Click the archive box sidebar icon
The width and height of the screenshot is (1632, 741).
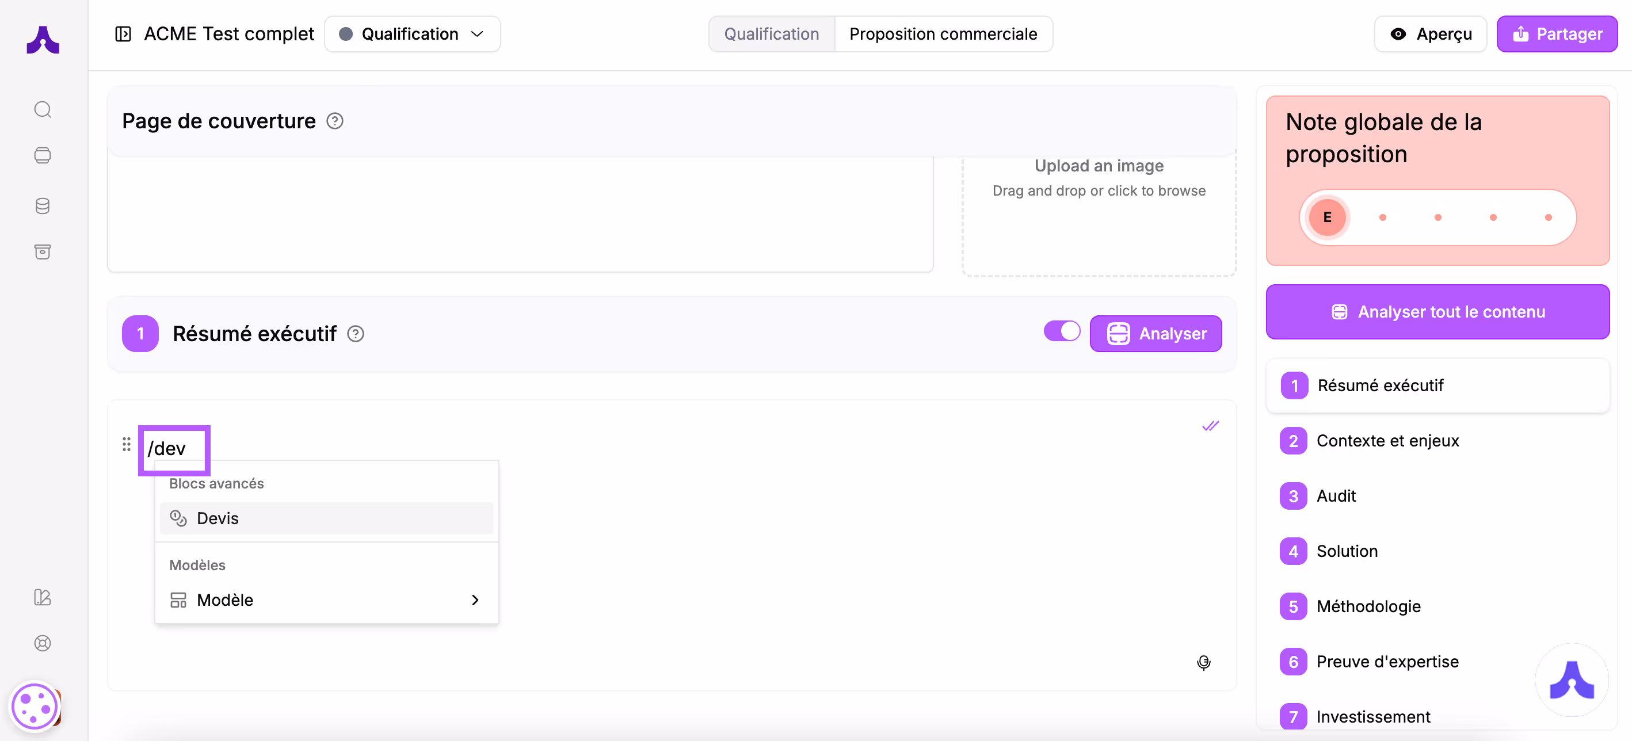(43, 252)
